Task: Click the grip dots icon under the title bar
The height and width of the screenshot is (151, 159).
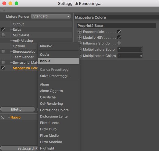Action: [x=3, y=10]
